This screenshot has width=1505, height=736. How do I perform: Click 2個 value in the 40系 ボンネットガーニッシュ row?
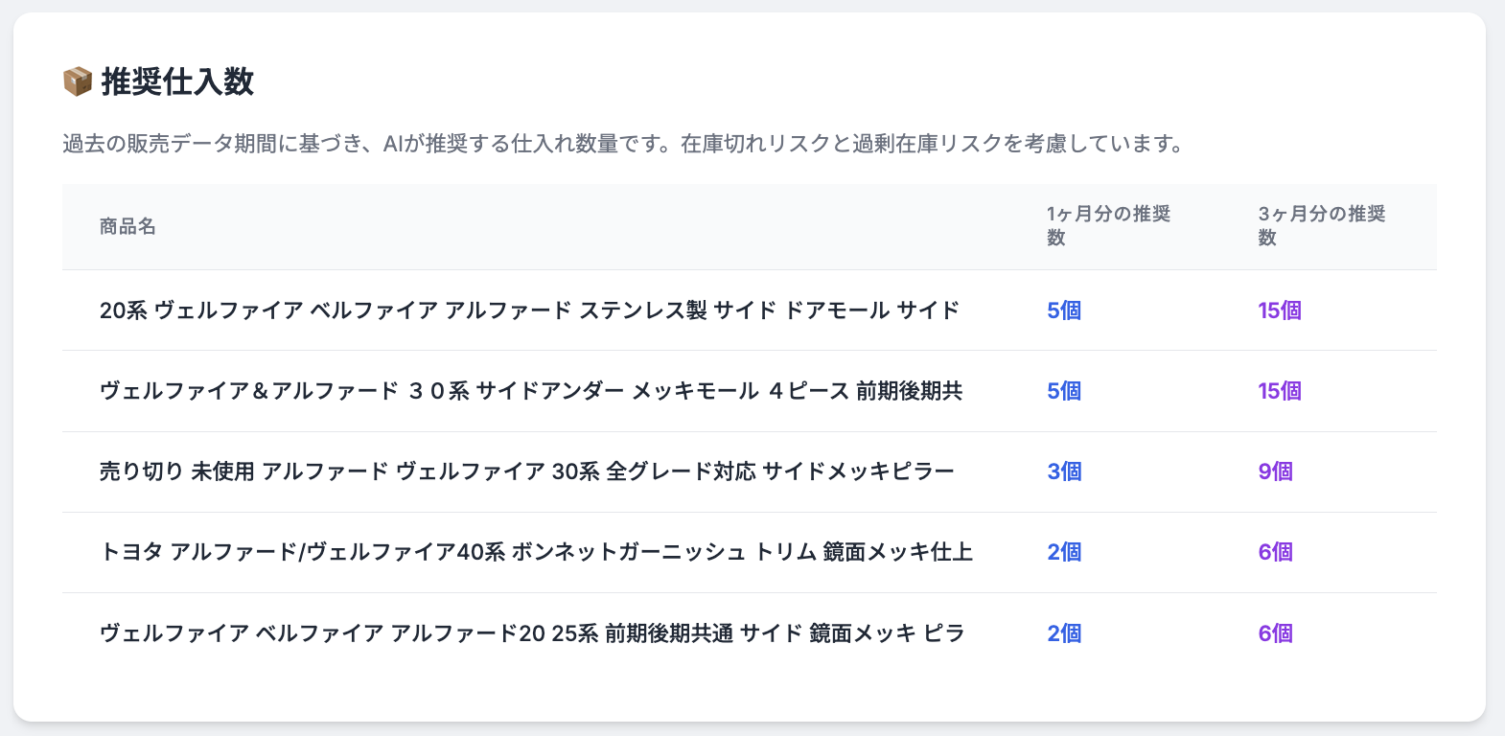1064,552
